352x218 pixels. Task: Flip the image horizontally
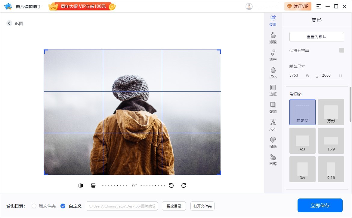(x=81, y=186)
